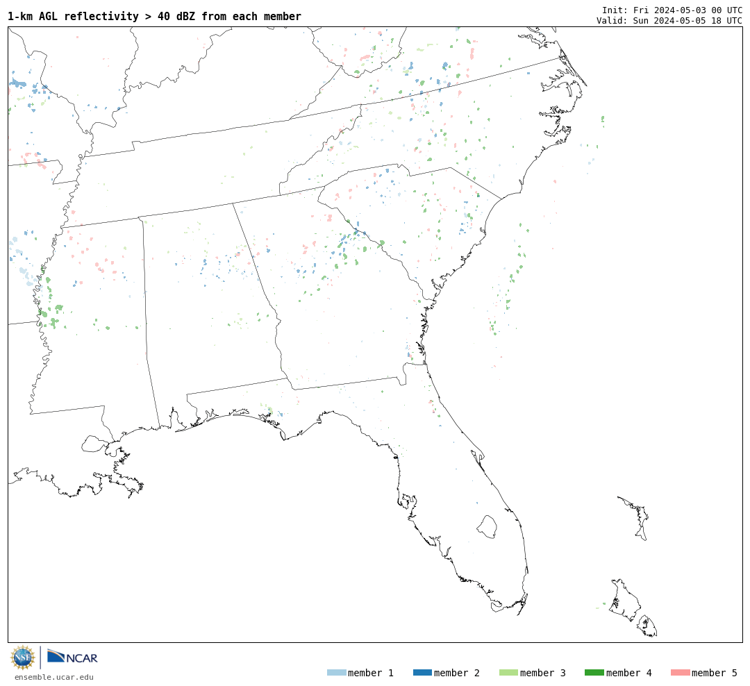Click the member 4 dark green swatch
Image resolution: width=750 pixels, height=686 pixels.
coord(594,673)
